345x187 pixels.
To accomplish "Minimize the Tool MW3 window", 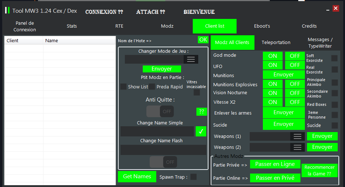I will coord(327,10).
